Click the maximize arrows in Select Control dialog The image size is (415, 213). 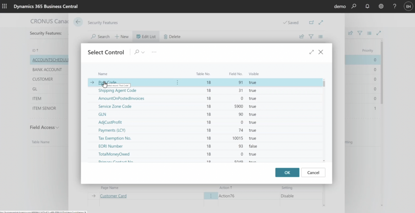click(311, 52)
